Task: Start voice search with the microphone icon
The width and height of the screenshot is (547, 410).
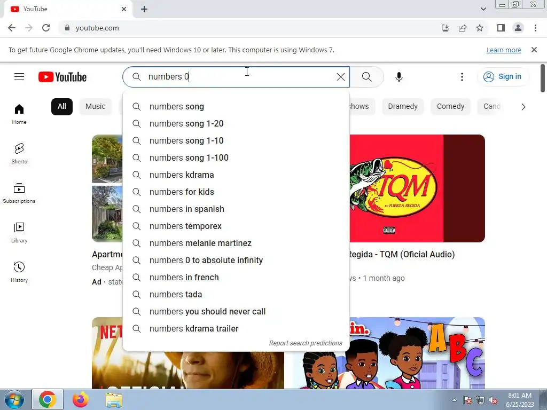Action: [x=399, y=77]
